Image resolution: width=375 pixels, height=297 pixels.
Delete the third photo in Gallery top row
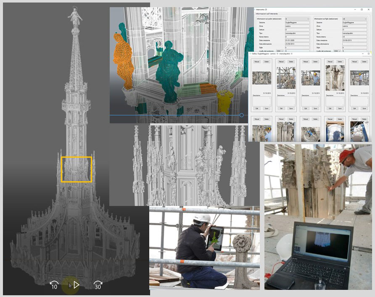(x=315, y=62)
